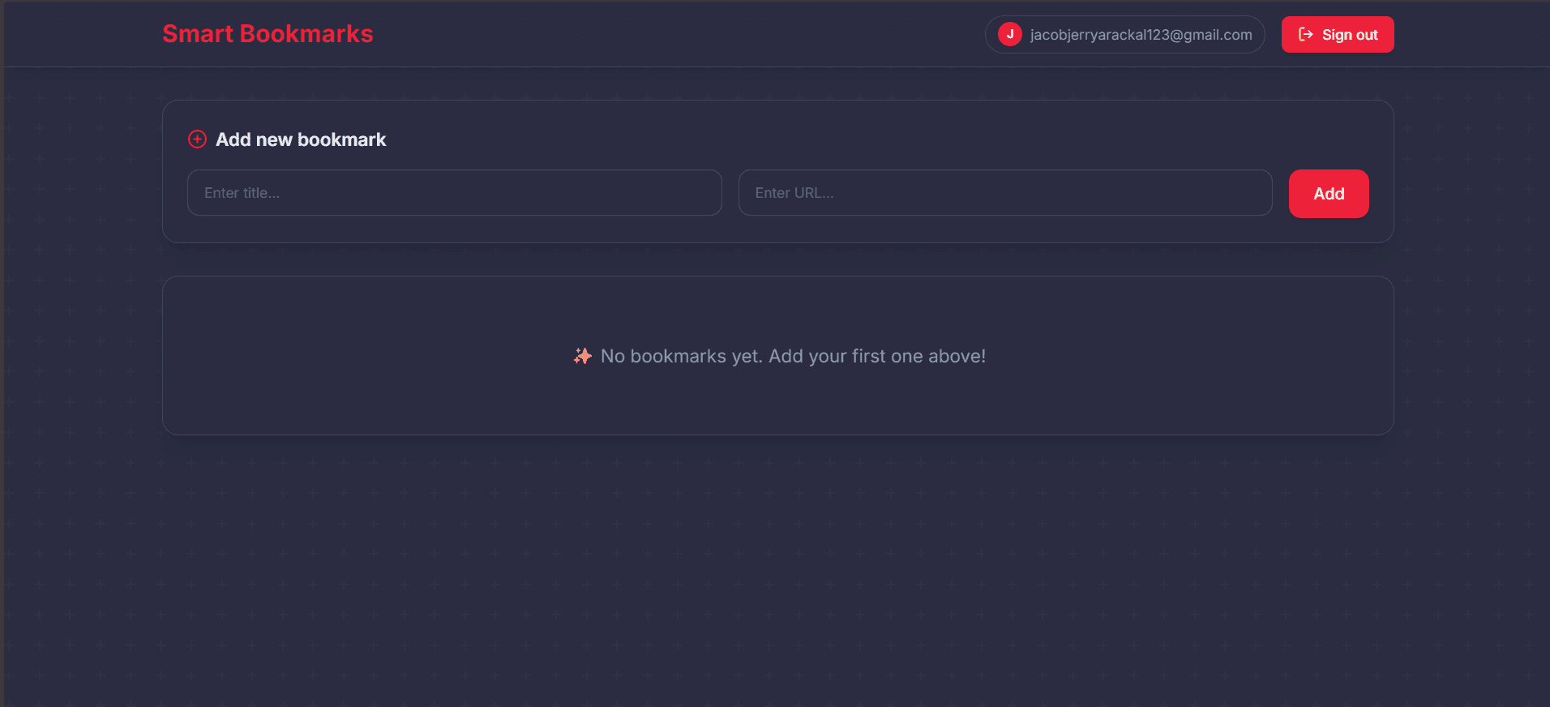Select the jacobjerryarackal123@gmail.com email text
Image resolution: width=1550 pixels, height=707 pixels.
(1141, 35)
